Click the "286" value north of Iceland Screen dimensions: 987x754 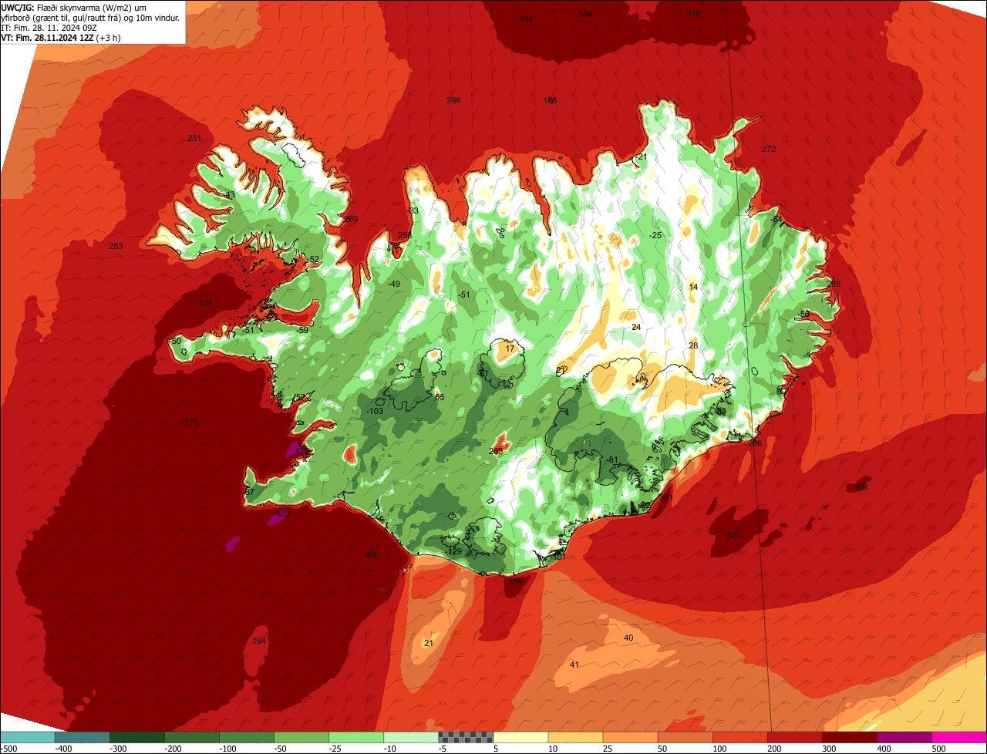(x=453, y=100)
